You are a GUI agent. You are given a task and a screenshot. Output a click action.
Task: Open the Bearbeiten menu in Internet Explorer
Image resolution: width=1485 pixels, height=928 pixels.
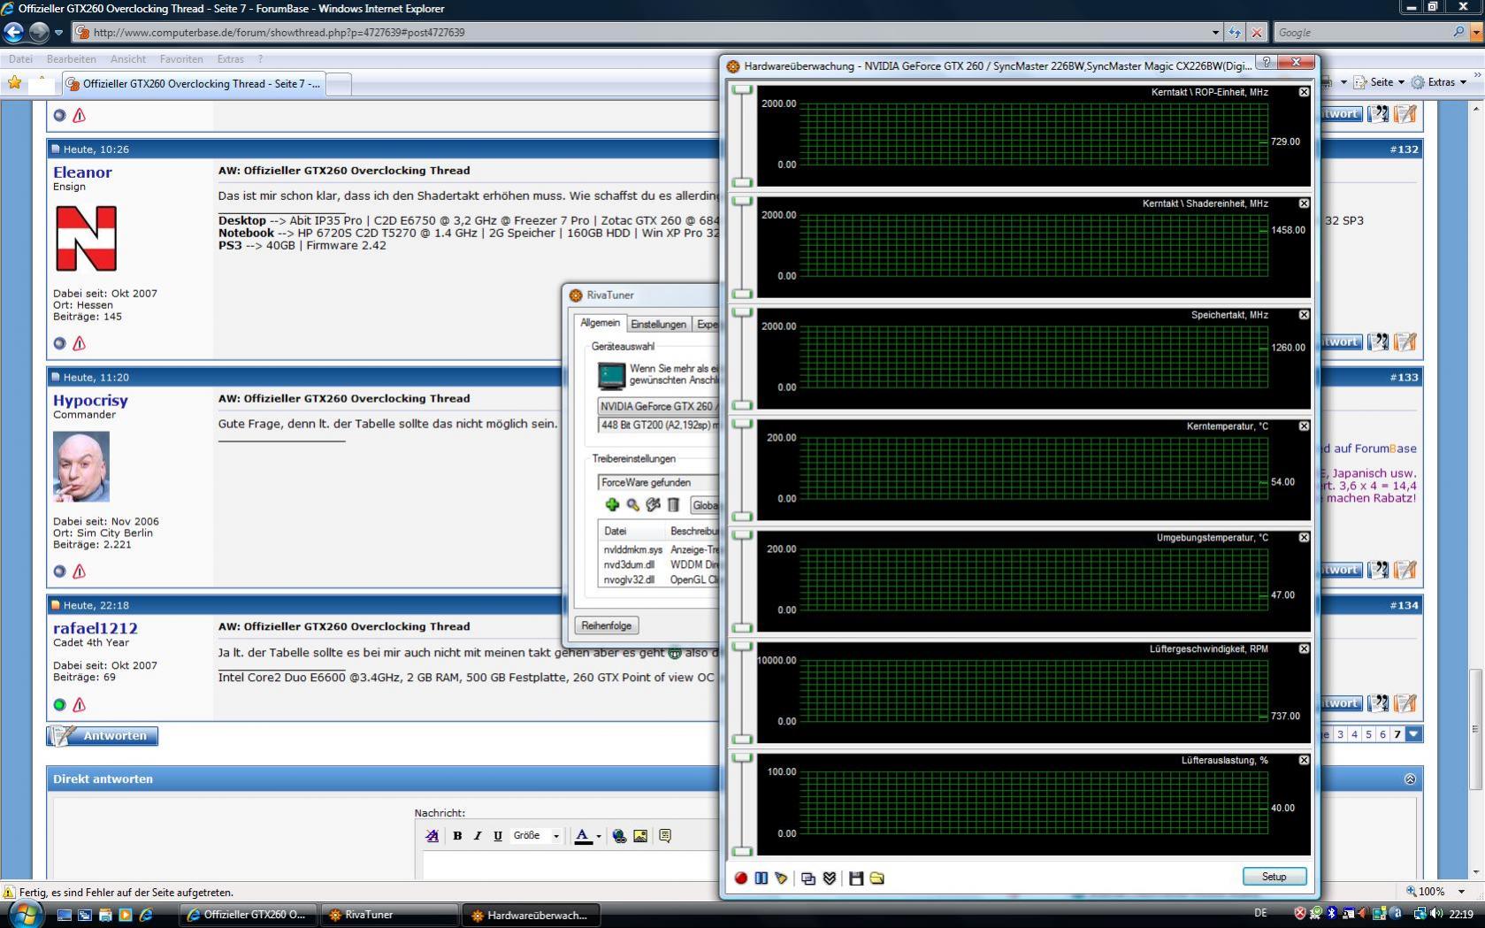[72, 59]
